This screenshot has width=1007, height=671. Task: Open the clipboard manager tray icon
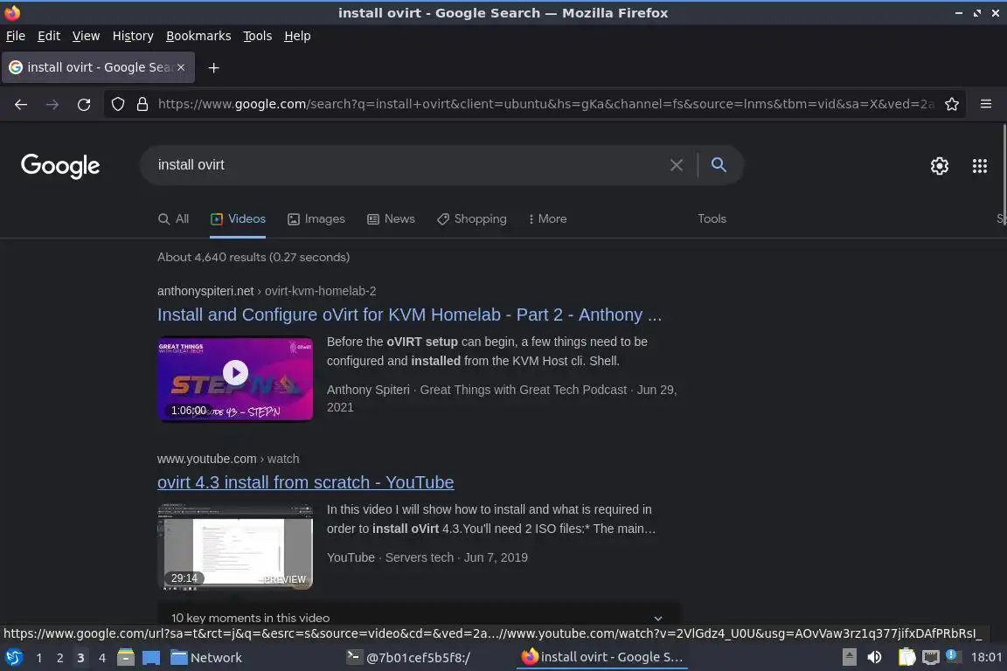(906, 658)
